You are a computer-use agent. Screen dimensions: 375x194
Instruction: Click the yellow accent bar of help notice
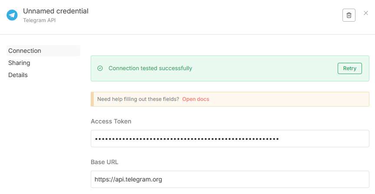coord(92,99)
